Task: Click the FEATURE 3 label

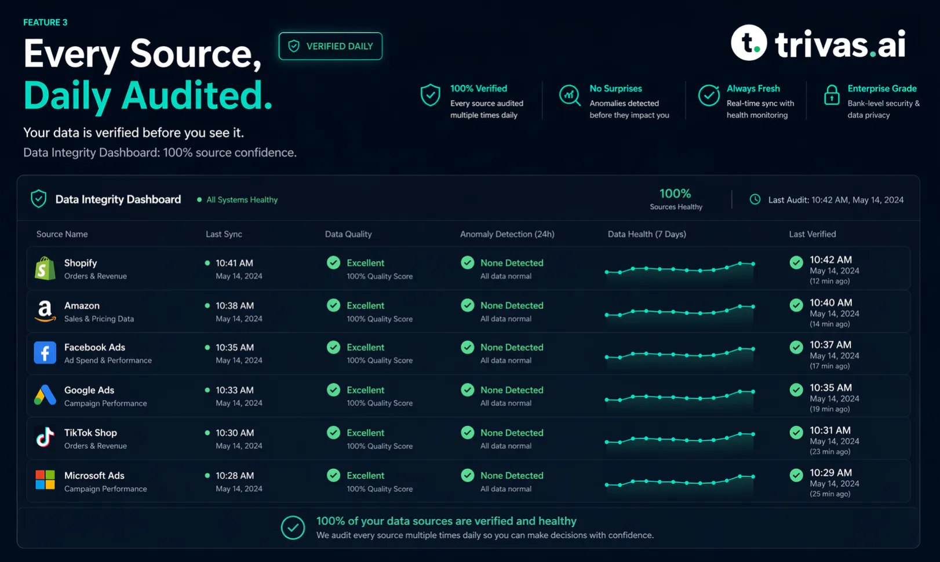Action: (45, 23)
